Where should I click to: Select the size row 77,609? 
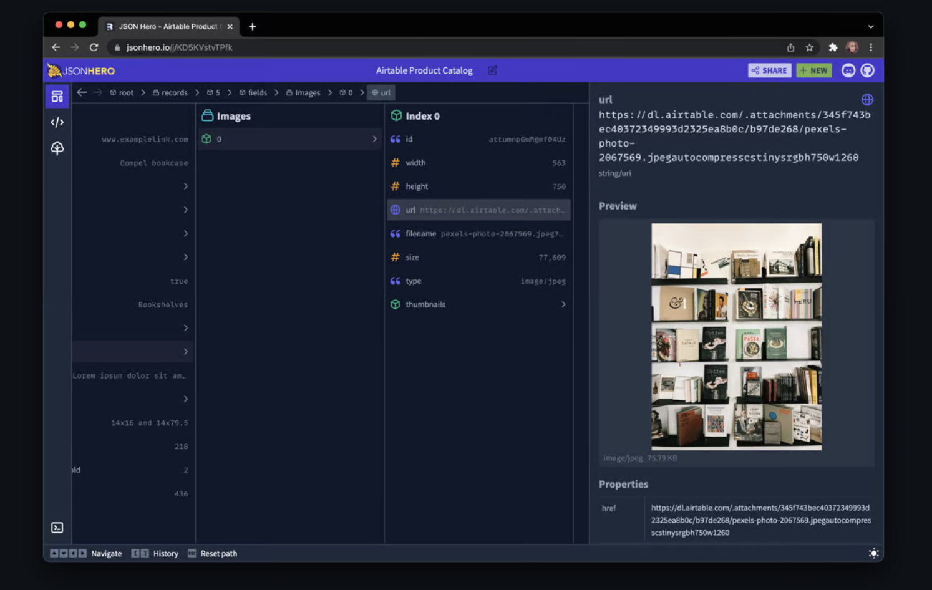(x=478, y=257)
